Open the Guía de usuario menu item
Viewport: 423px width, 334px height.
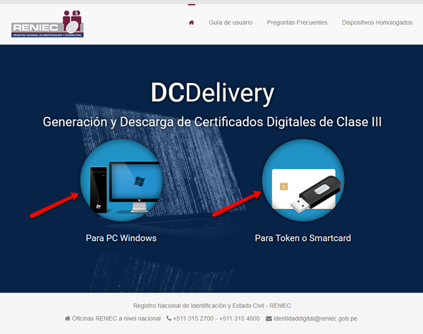pyautogui.click(x=231, y=23)
